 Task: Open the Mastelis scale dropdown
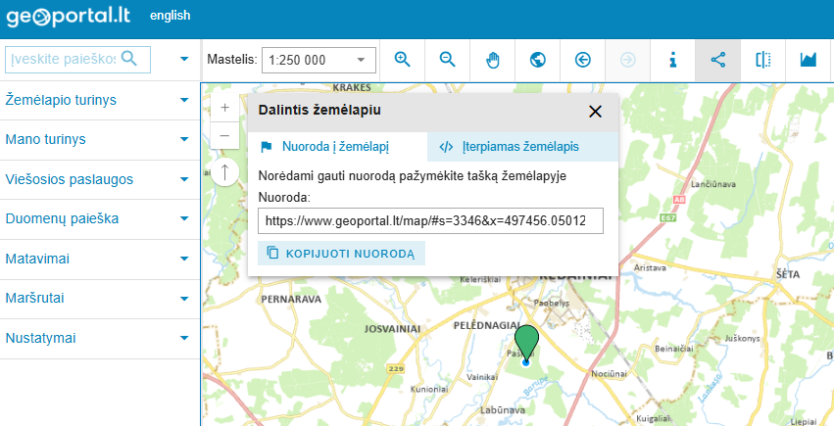[319, 60]
